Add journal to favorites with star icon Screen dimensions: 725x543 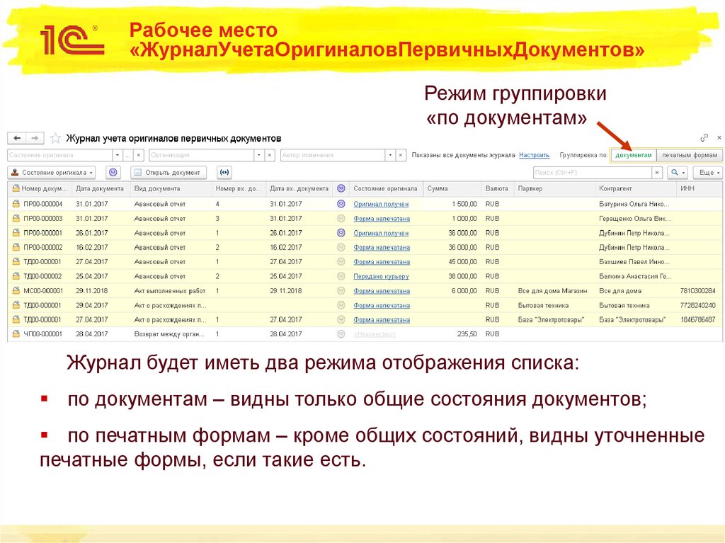[55, 138]
